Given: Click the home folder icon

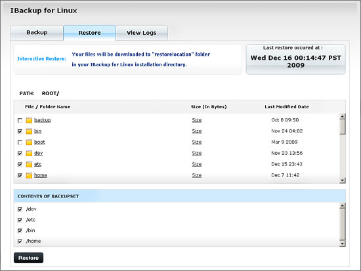Looking at the screenshot, I should [x=29, y=175].
